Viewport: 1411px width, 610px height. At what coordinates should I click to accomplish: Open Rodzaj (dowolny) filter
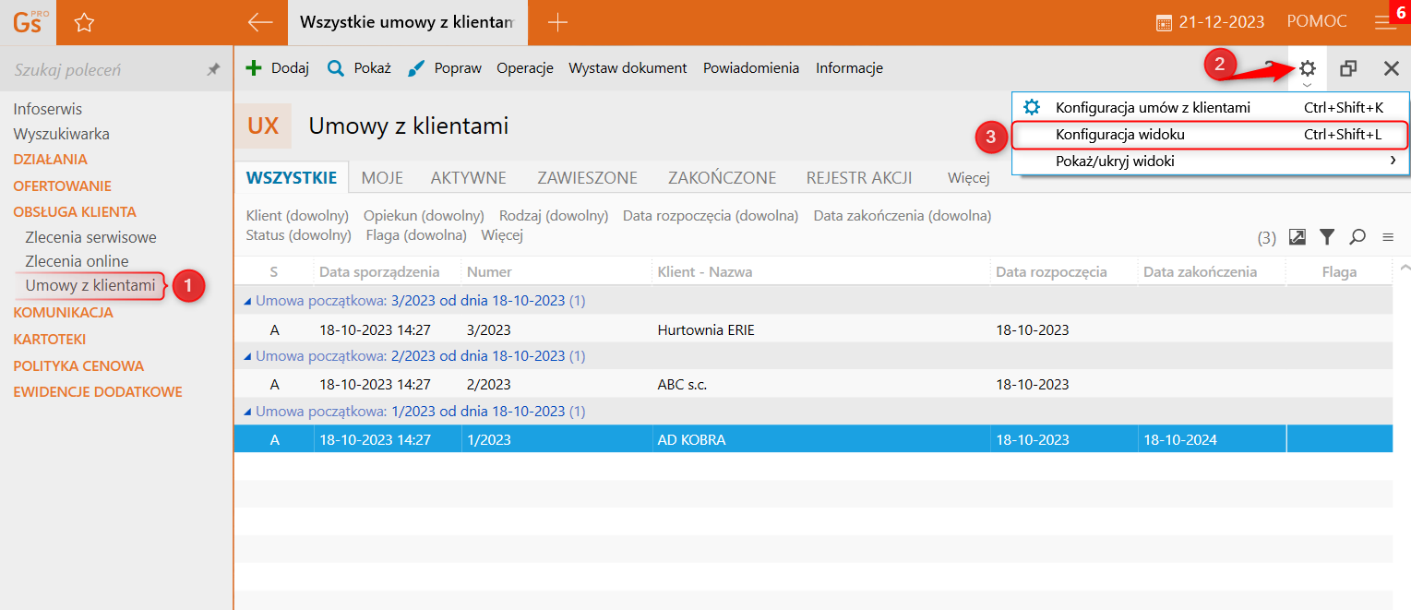[x=554, y=216]
